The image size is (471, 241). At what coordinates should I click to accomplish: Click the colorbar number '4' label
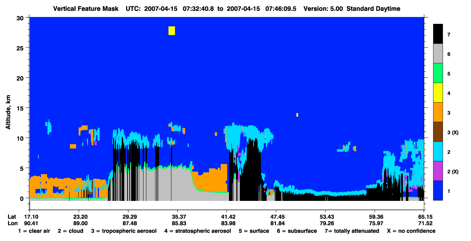(449, 93)
